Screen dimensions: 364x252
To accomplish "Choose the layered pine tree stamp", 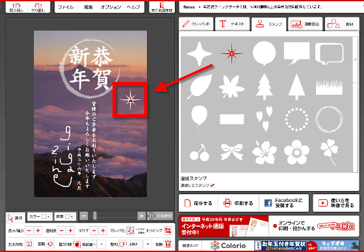I will (x=264, y=87).
